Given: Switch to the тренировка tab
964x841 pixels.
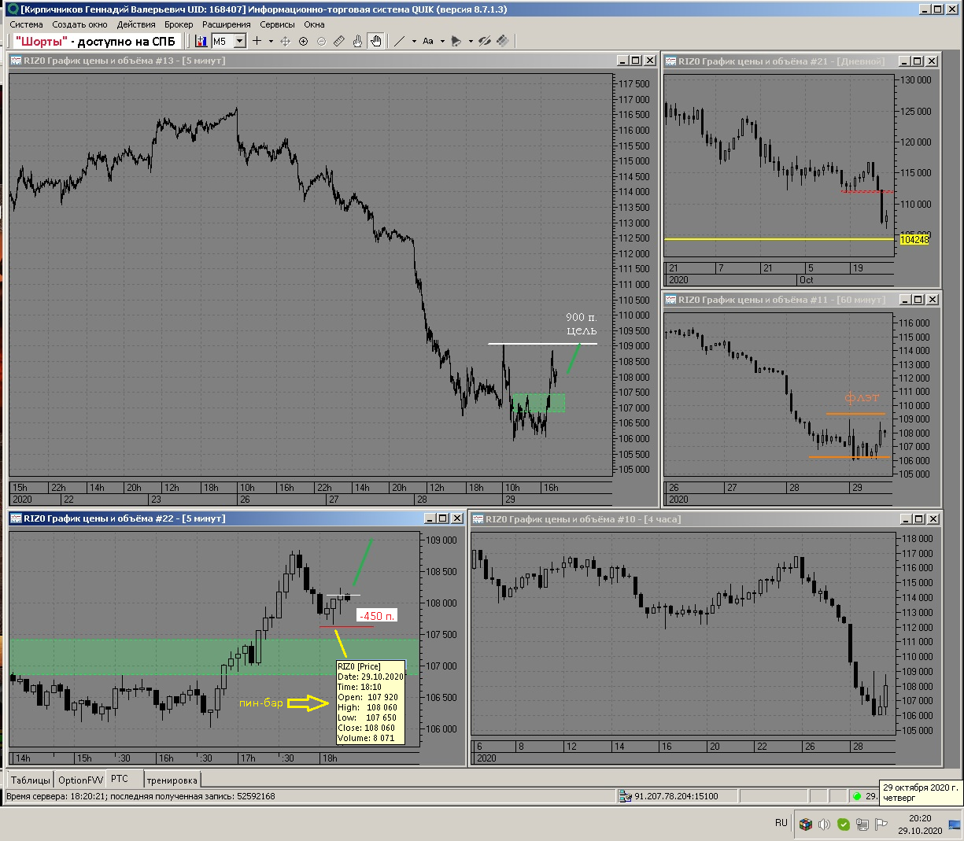Looking at the screenshot, I should point(172,780).
